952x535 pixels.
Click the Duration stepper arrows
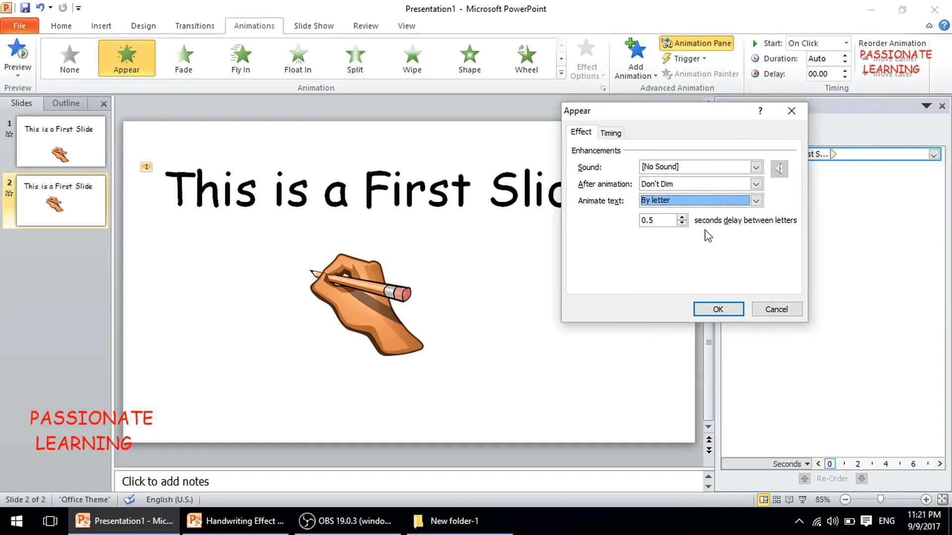pyautogui.click(x=845, y=58)
